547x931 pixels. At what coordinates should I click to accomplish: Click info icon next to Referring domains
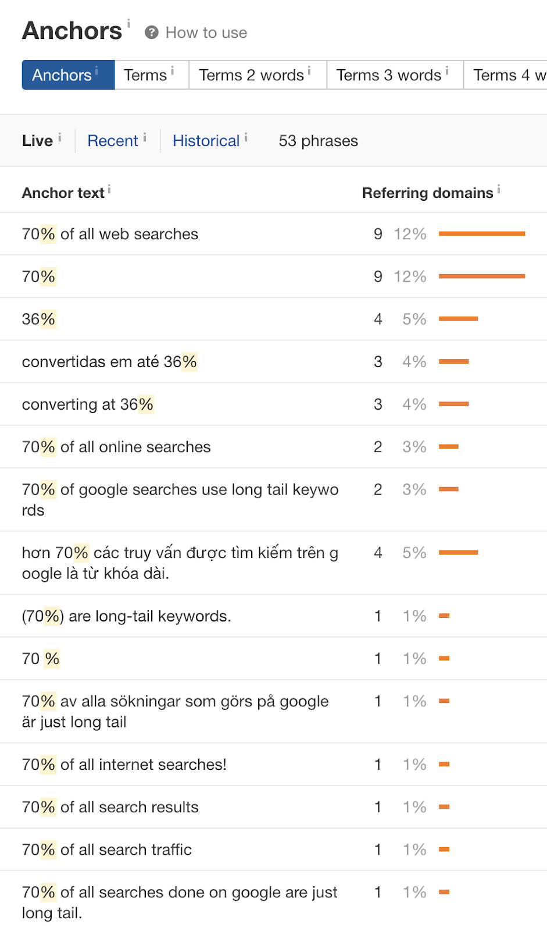coord(499,189)
